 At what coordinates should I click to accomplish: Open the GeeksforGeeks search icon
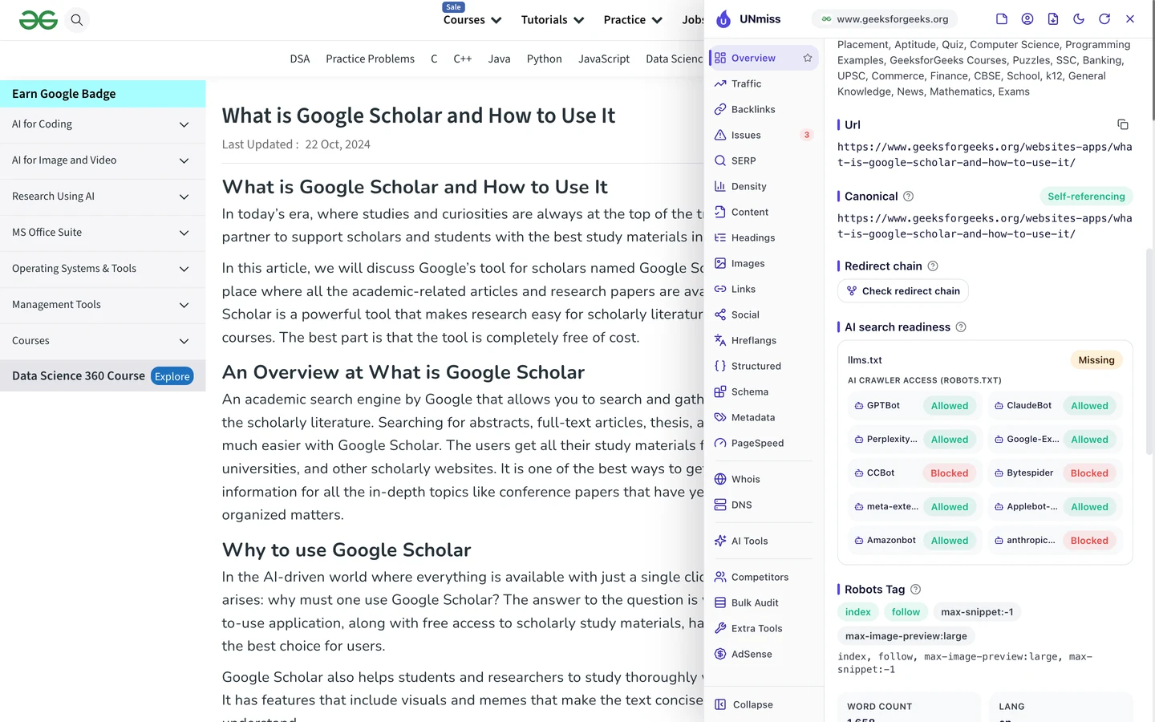(77, 20)
